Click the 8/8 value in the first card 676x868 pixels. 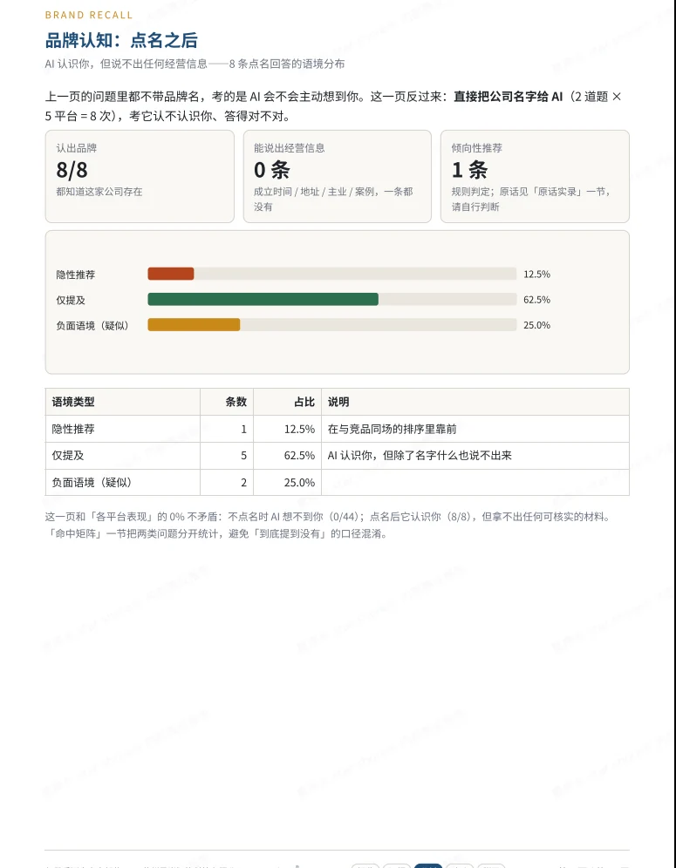click(72, 169)
